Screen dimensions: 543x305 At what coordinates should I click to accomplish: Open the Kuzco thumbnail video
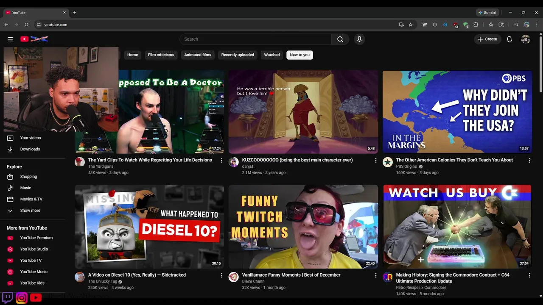click(x=303, y=112)
